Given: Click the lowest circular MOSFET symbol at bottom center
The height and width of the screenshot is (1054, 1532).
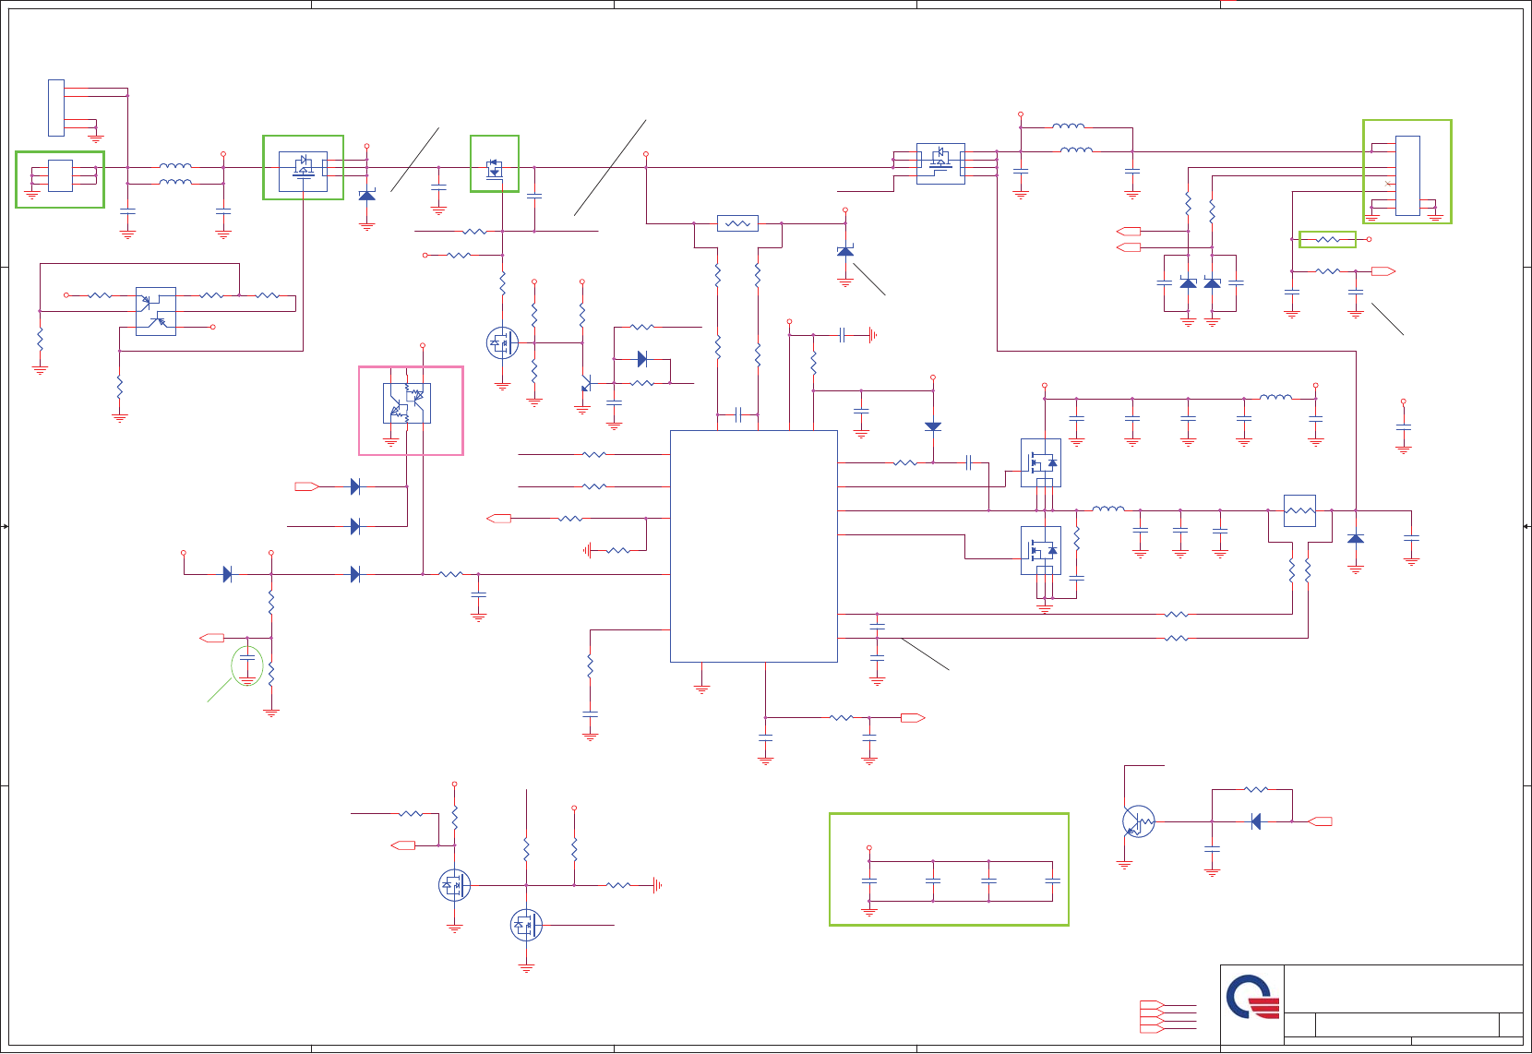Looking at the screenshot, I should pyautogui.click(x=526, y=925).
